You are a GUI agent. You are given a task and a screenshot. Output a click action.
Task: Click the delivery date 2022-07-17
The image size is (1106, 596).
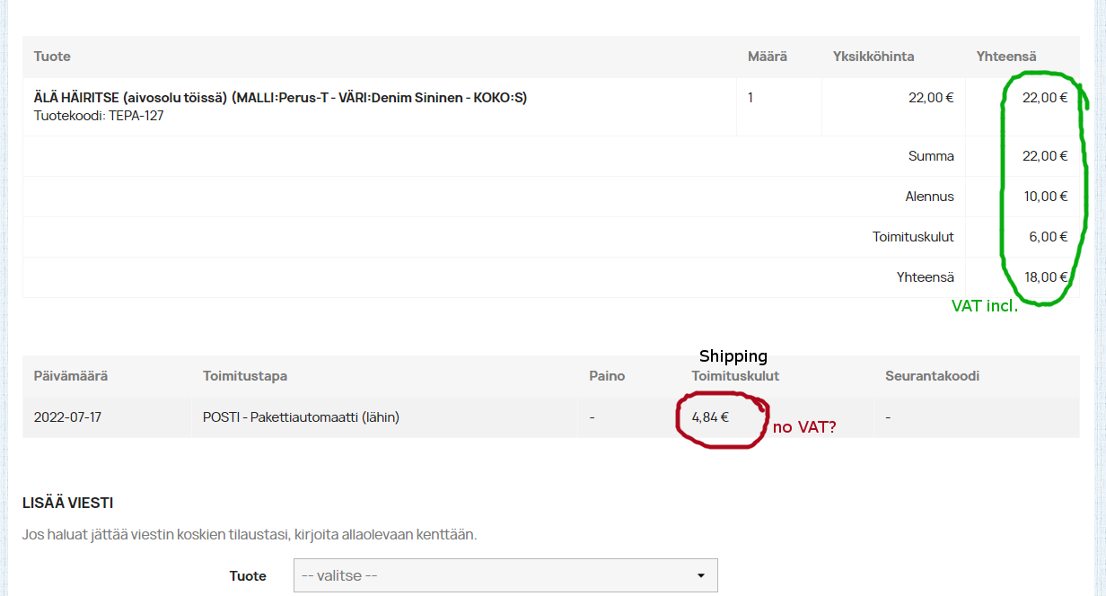click(x=67, y=417)
